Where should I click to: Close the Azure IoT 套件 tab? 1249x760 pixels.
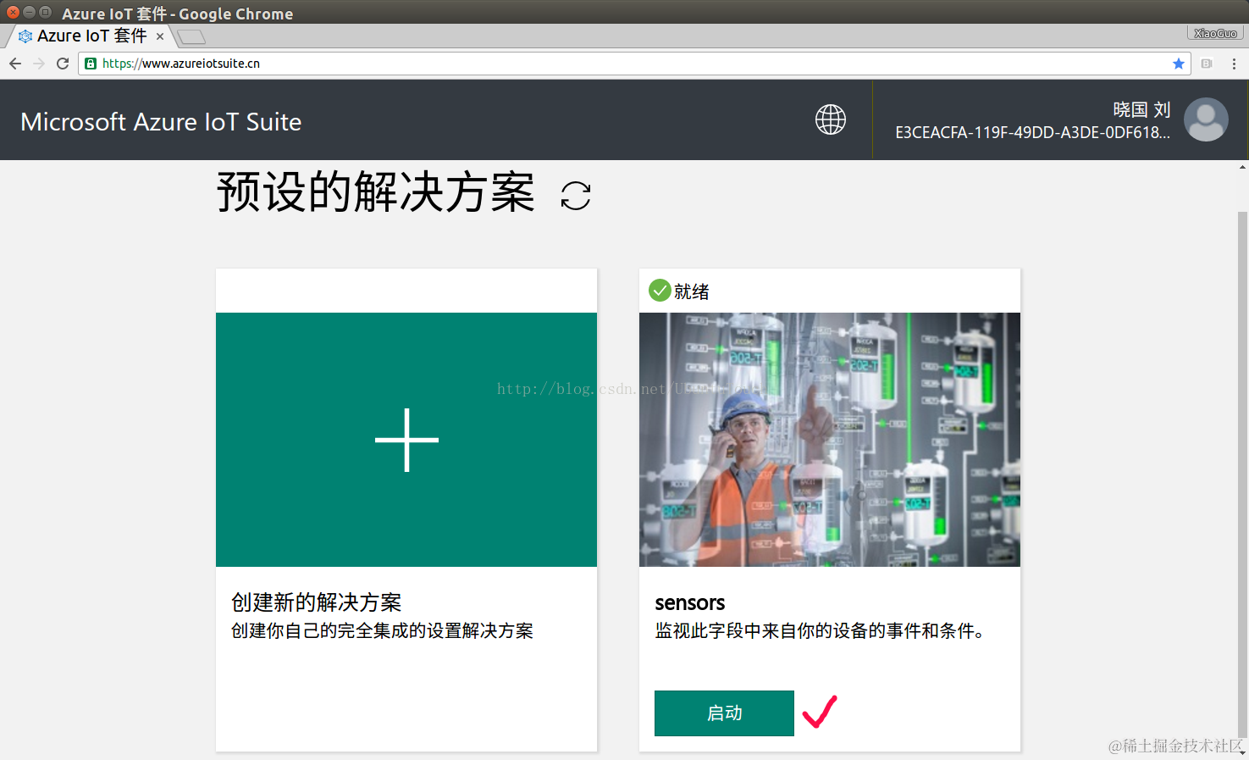pyautogui.click(x=160, y=36)
